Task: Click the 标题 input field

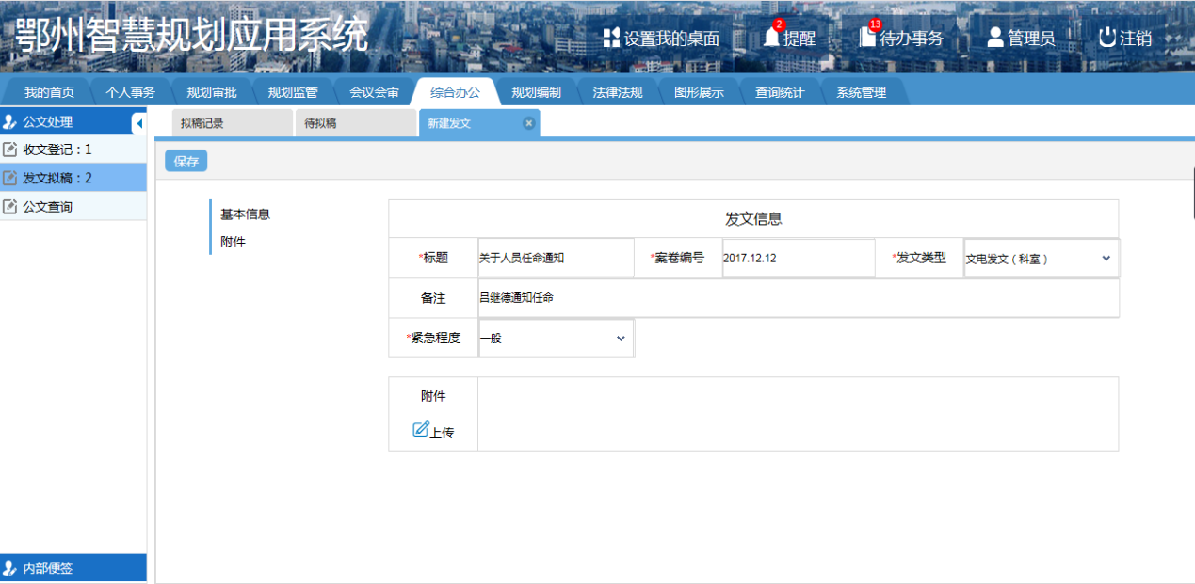Action: click(556, 258)
